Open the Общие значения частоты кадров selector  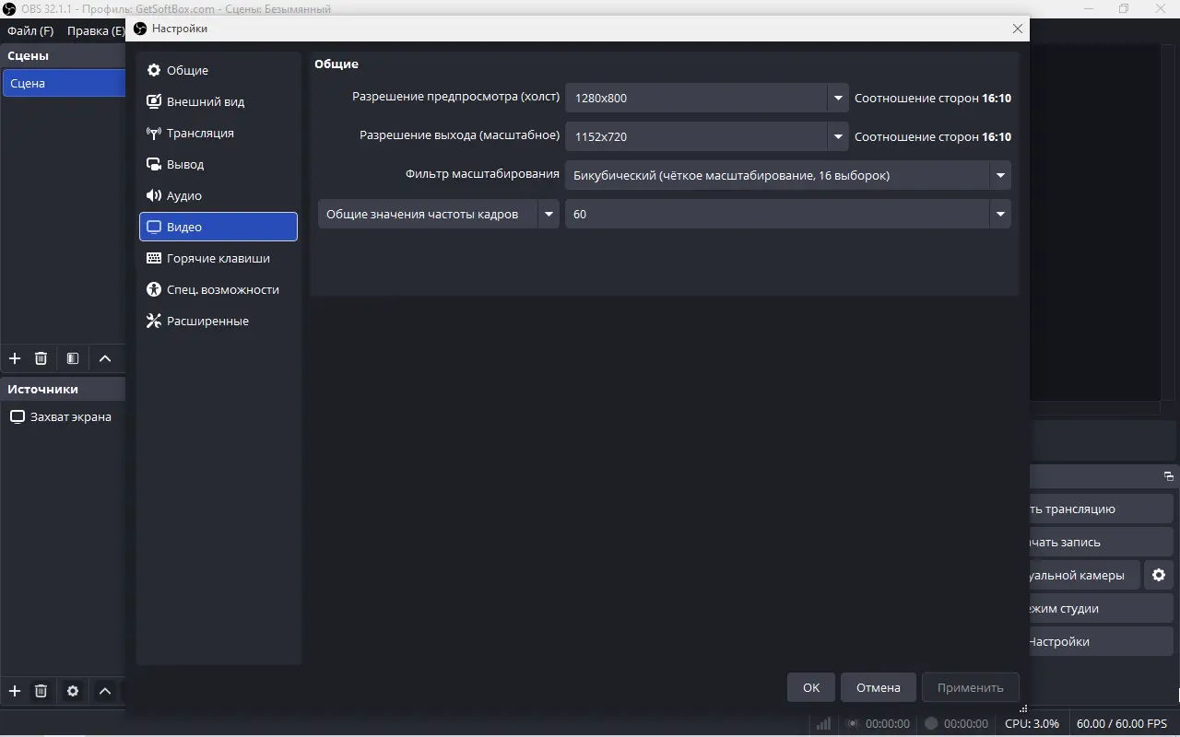[x=439, y=214]
